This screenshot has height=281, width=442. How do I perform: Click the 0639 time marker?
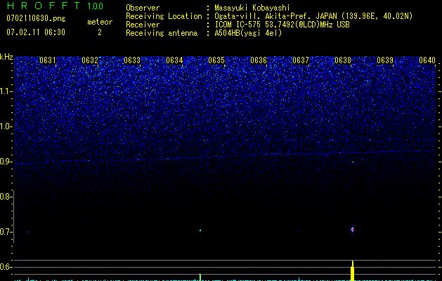click(385, 60)
